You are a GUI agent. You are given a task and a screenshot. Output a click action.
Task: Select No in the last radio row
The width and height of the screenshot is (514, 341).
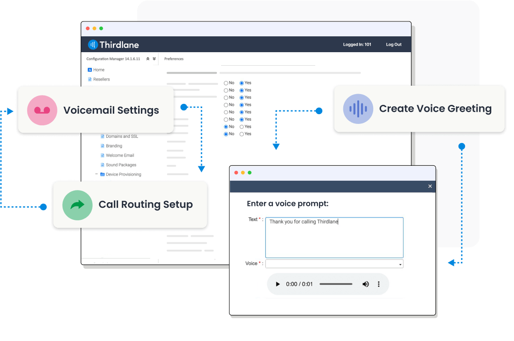point(226,134)
